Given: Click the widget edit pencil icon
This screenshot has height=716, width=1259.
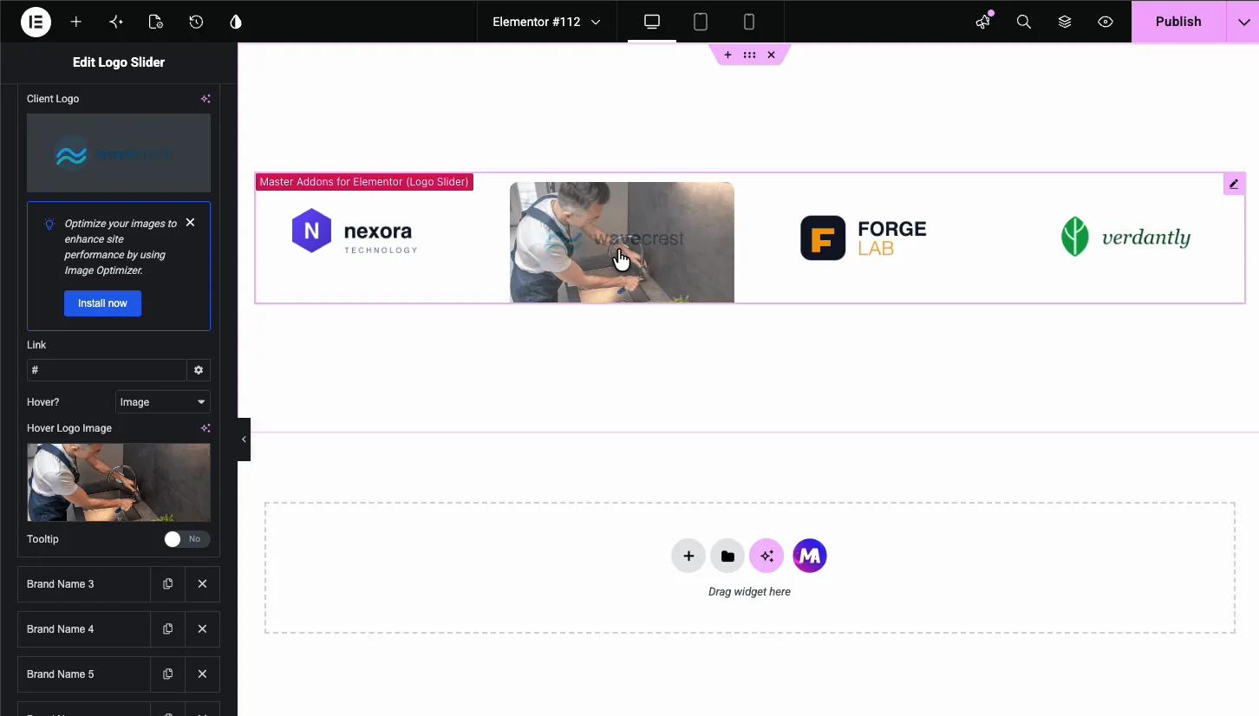Looking at the screenshot, I should pyautogui.click(x=1234, y=184).
